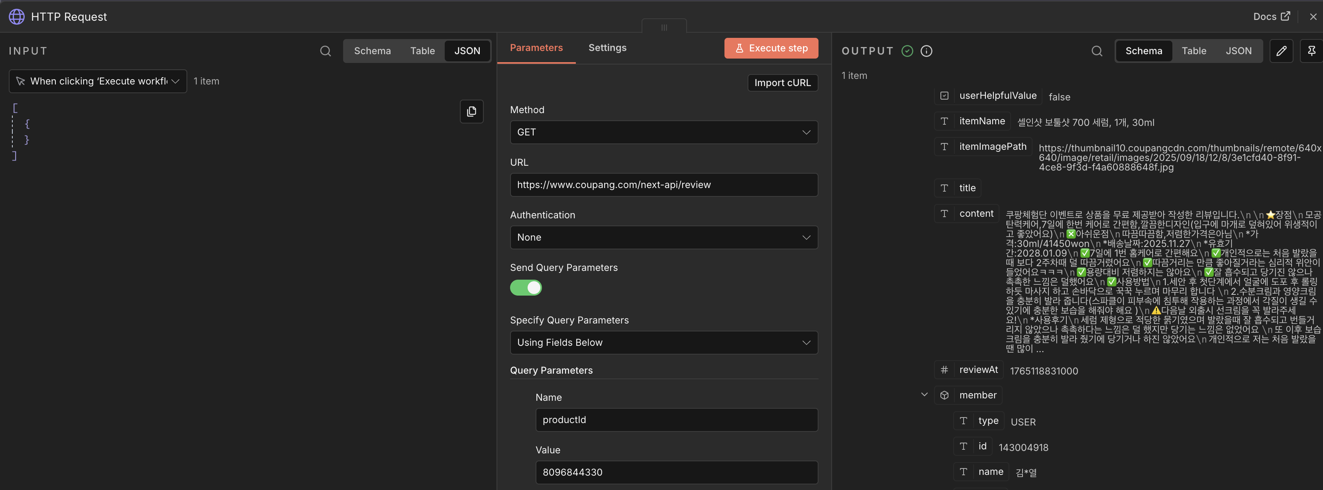Click the itemName text type icon

tap(944, 121)
